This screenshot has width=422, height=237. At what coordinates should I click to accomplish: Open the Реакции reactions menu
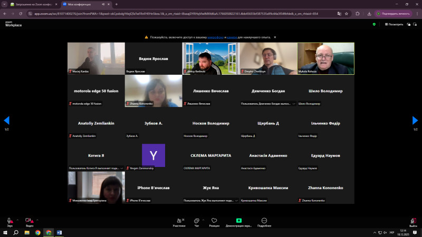pos(214,221)
